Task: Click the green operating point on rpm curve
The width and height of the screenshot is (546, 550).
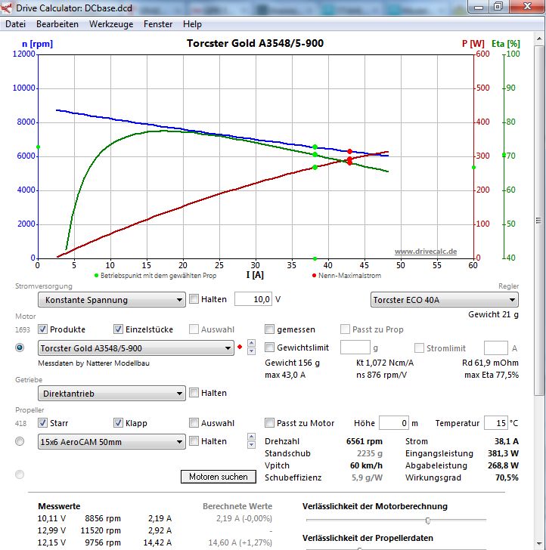Action: pyautogui.click(x=315, y=147)
